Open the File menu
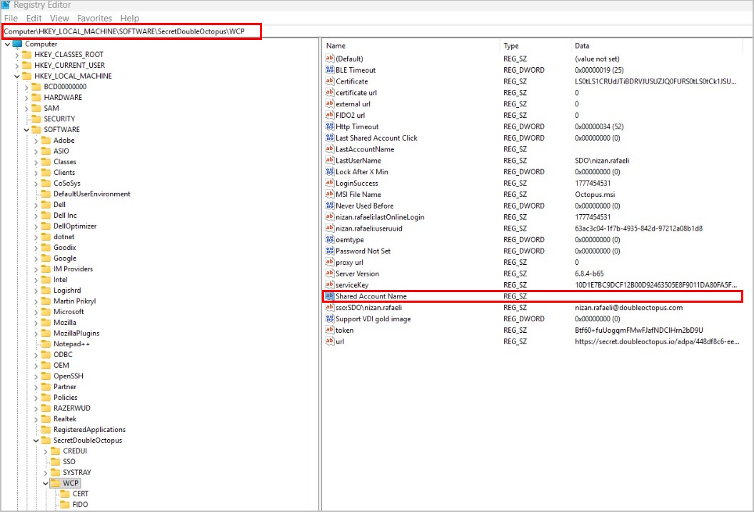Screen dimensions: 754x512 click(x=11, y=19)
